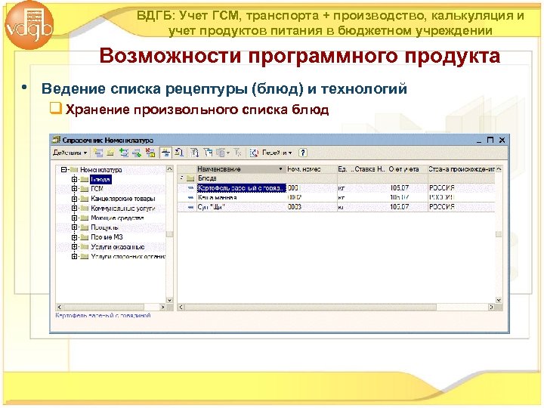544x408 pixels.
Task: Expand the Блюда folder in tree
Action: (74, 179)
